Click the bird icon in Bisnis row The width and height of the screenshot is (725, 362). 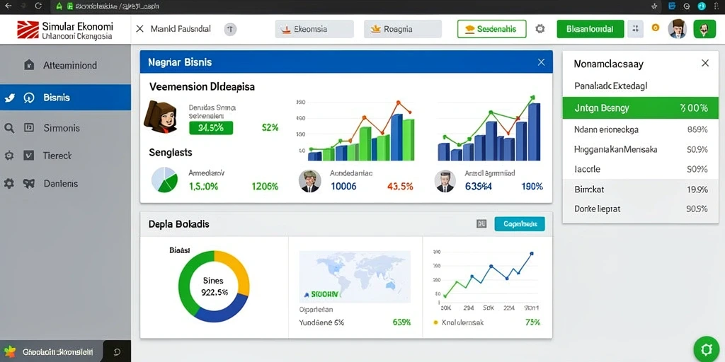click(x=9, y=98)
